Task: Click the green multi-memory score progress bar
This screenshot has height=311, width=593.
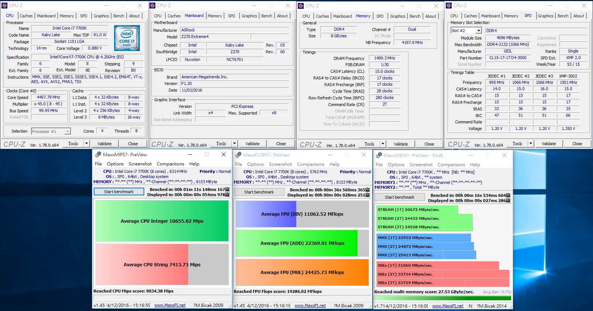Action: pos(443,298)
